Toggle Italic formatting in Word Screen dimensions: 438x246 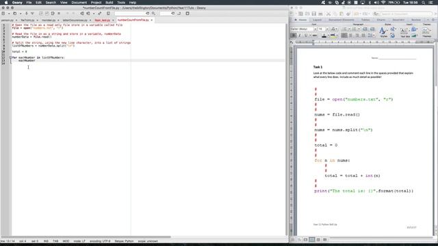tap(300, 36)
